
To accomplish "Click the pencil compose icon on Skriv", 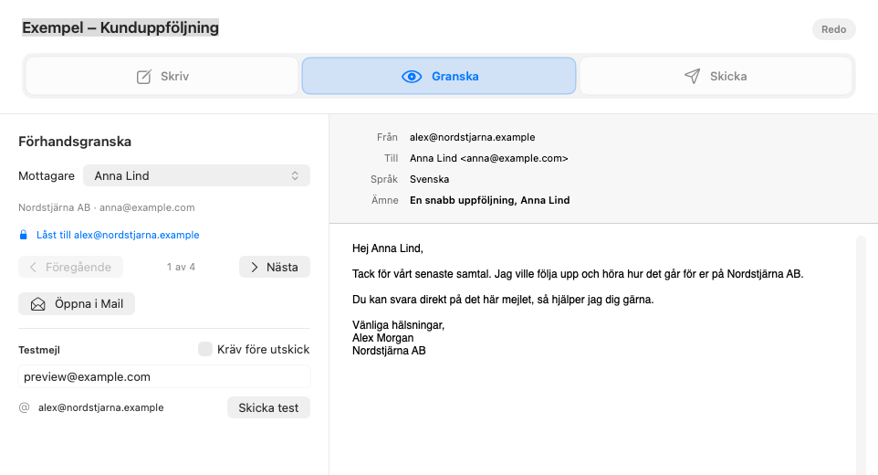I will click(x=144, y=76).
